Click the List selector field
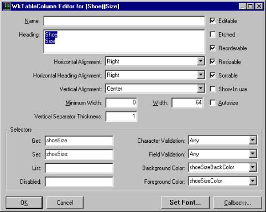This screenshot has height=212, width=266. coord(79,168)
